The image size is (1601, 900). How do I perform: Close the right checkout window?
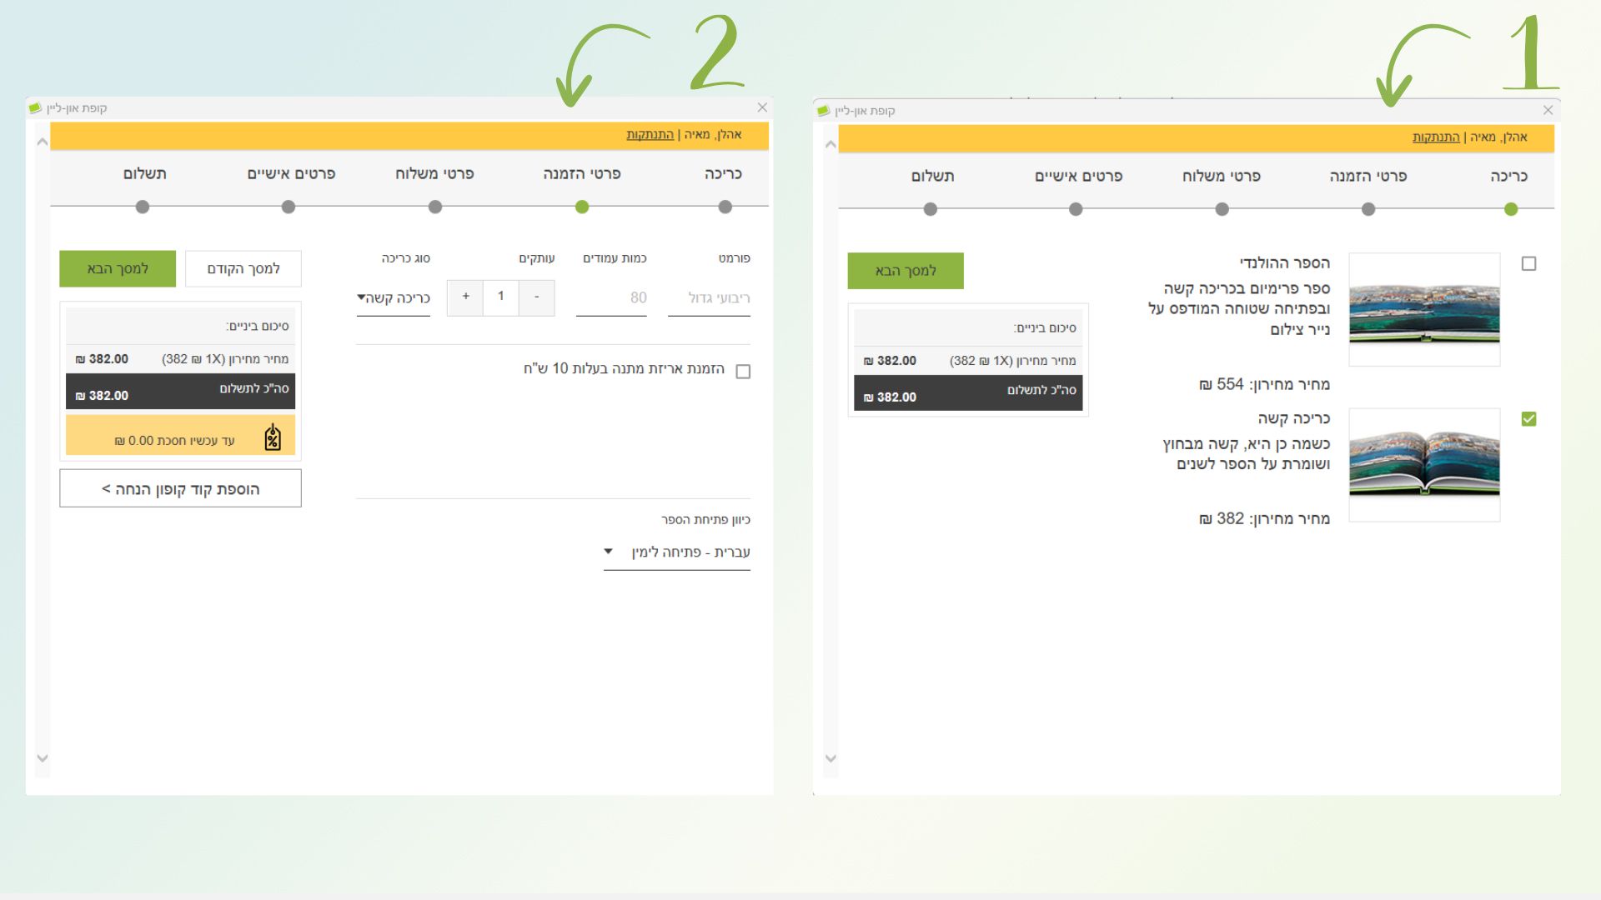pyautogui.click(x=1548, y=110)
